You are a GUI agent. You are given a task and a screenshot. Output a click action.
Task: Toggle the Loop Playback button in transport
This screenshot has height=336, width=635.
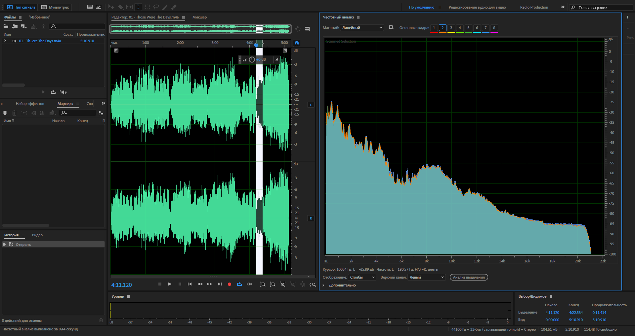[x=239, y=284]
